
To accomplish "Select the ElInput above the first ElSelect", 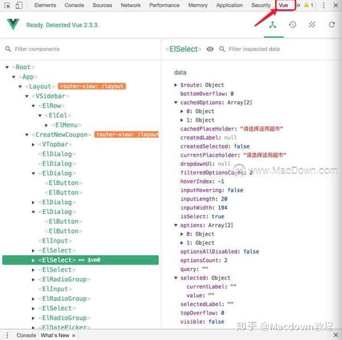I will tap(55, 240).
